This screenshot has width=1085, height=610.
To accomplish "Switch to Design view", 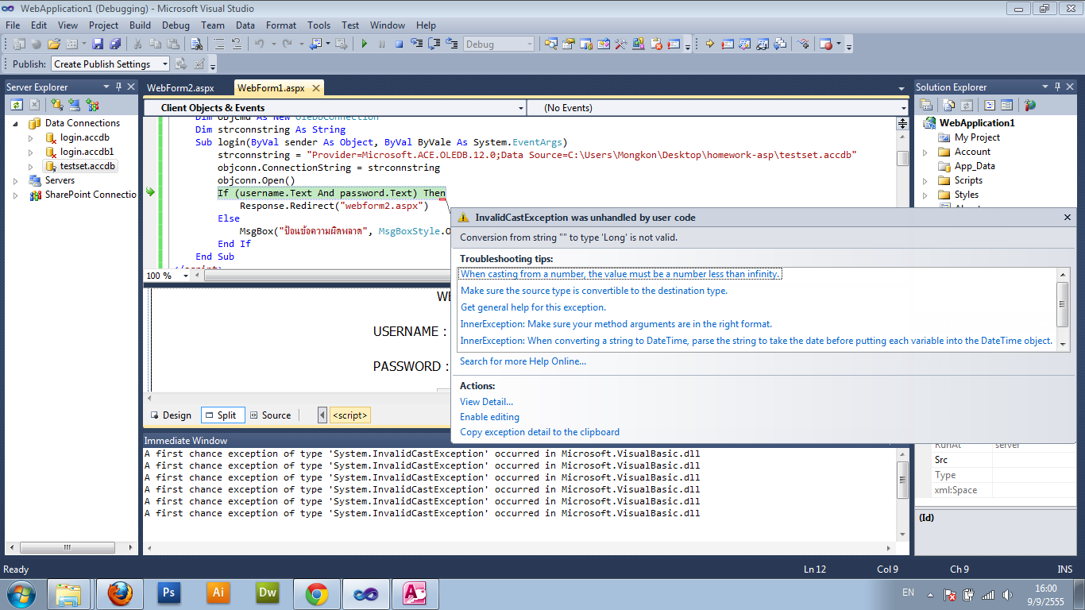I will coord(171,415).
